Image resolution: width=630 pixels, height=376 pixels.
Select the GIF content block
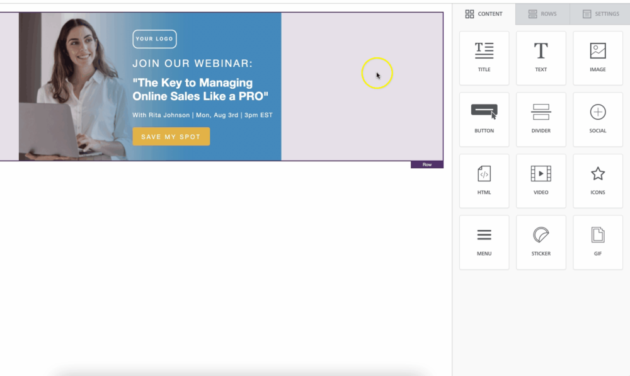coord(597,242)
